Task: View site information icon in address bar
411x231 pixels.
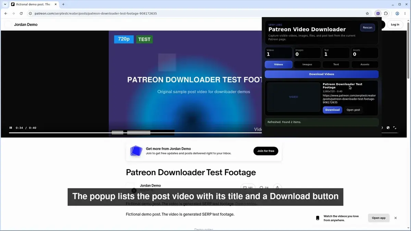Action: tap(30, 13)
